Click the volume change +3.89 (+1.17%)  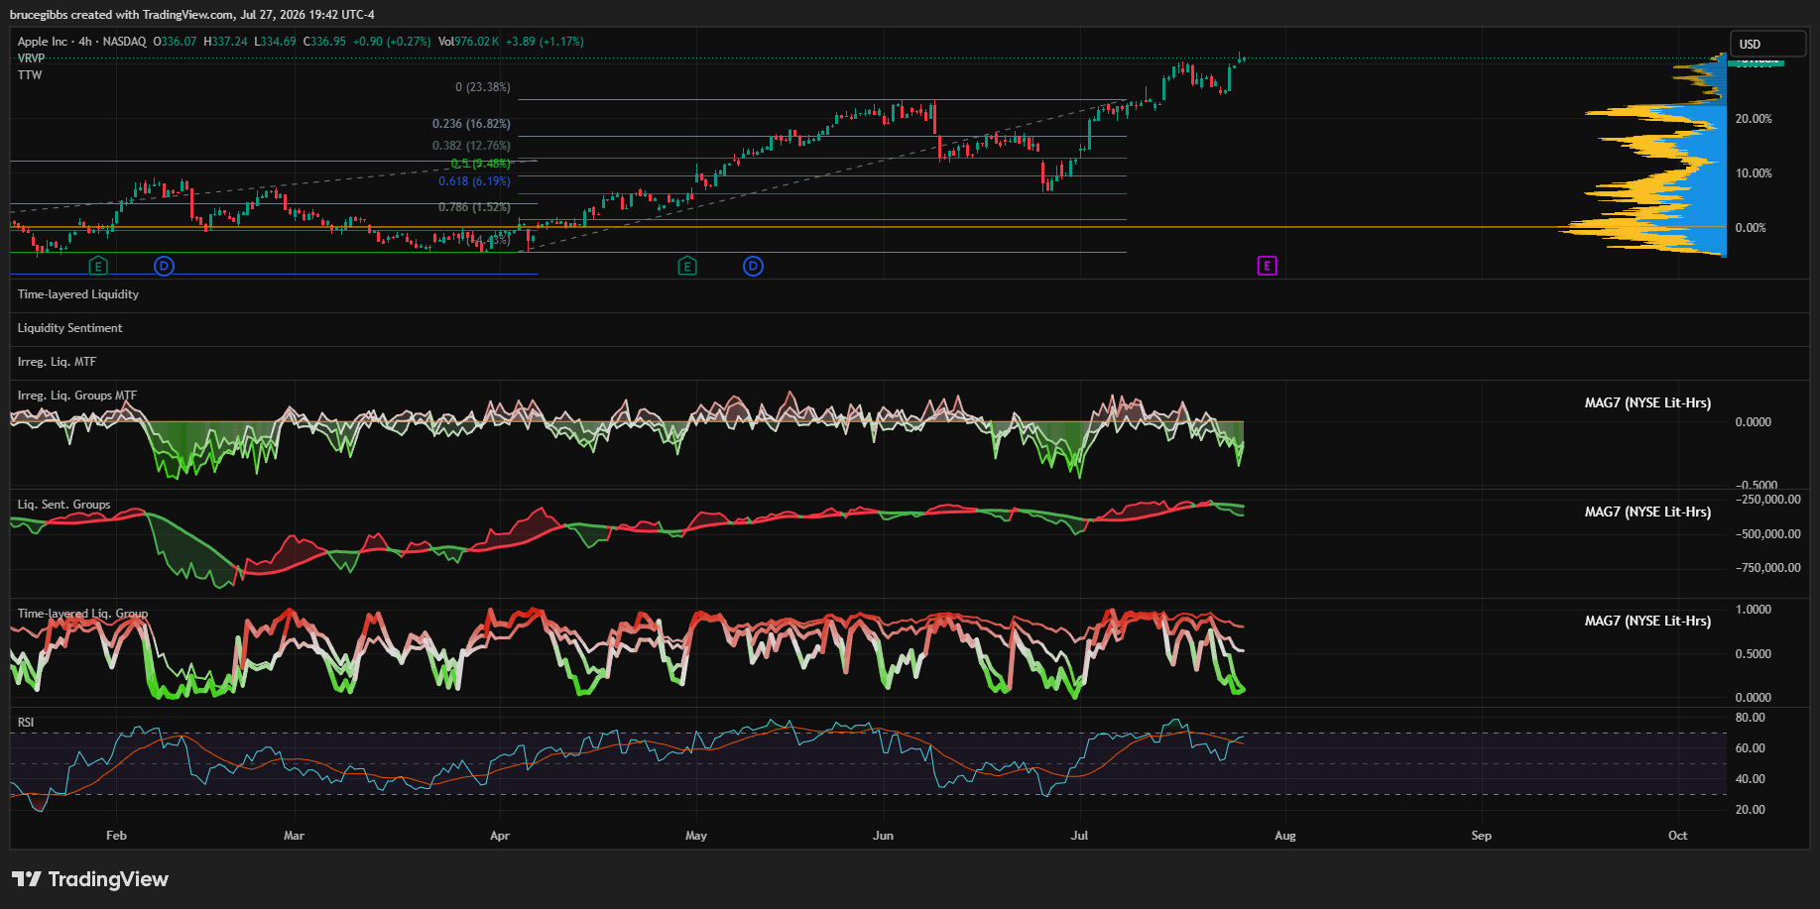(545, 42)
